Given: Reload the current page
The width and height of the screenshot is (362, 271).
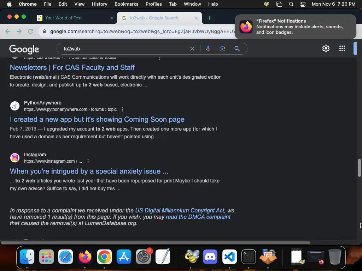Looking at the screenshot, I should (x=30, y=31).
